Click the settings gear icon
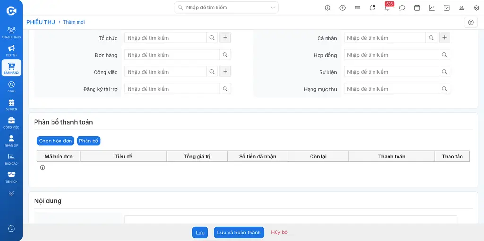 pyautogui.click(x=476, y=8)
